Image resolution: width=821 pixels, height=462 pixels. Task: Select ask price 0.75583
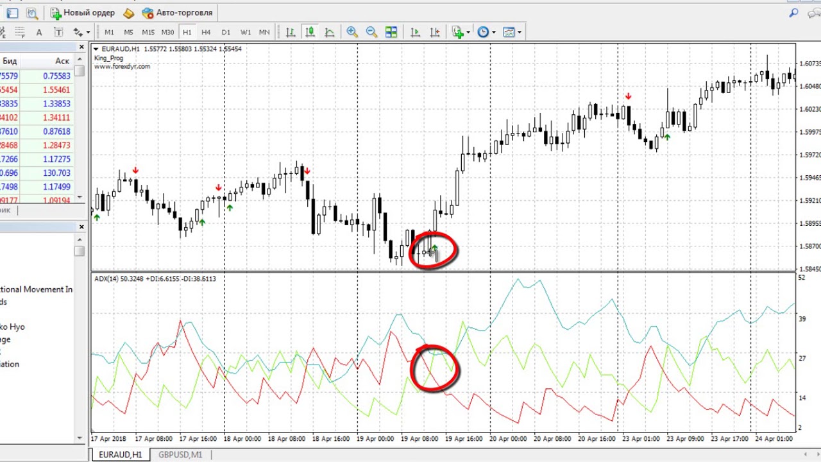tap(56, 76)
